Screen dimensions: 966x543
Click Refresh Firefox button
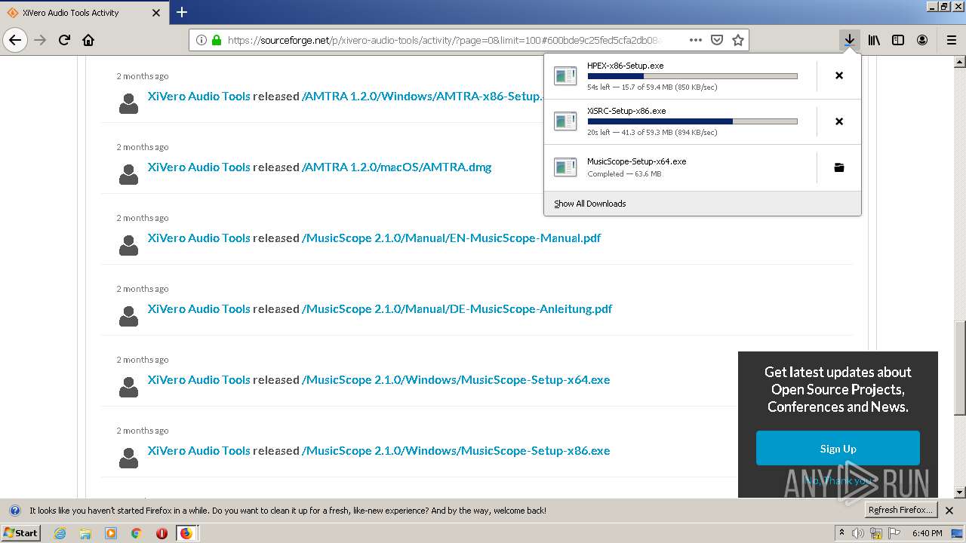click(901, 510)
